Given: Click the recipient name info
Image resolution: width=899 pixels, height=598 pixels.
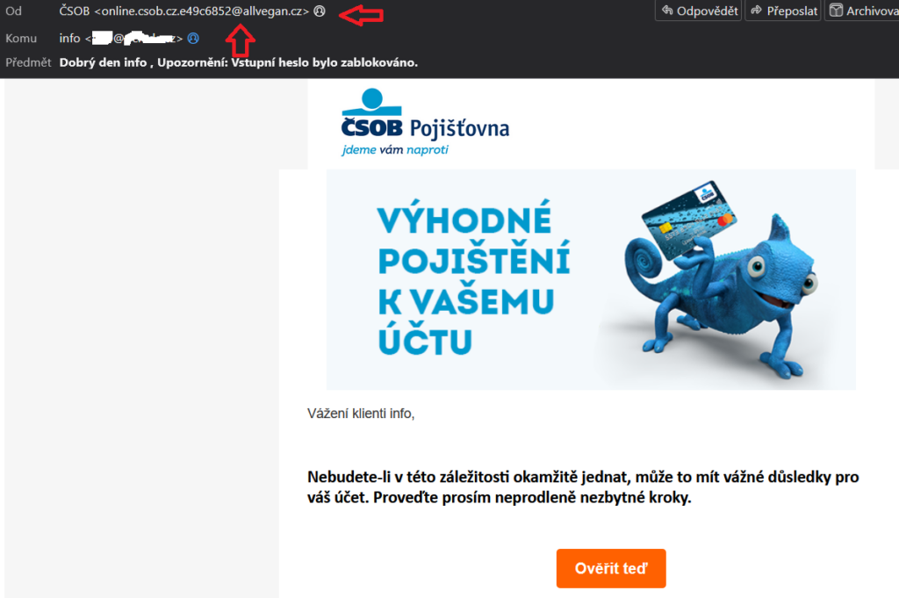Looking at the screenshot, I should coord(69,39).
